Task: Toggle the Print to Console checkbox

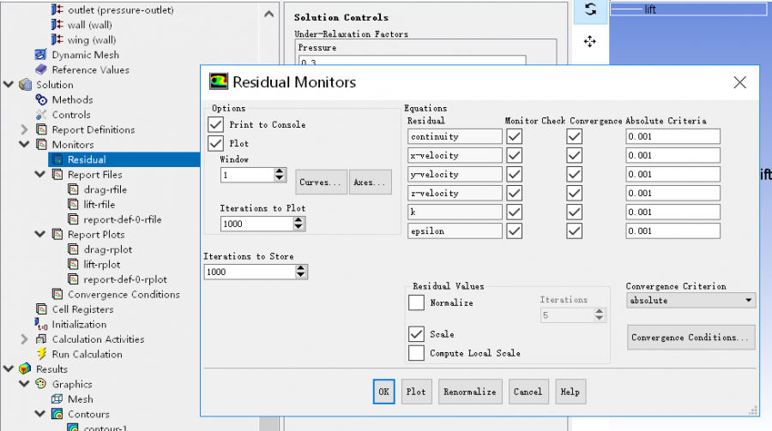Action: pos(215,124)
